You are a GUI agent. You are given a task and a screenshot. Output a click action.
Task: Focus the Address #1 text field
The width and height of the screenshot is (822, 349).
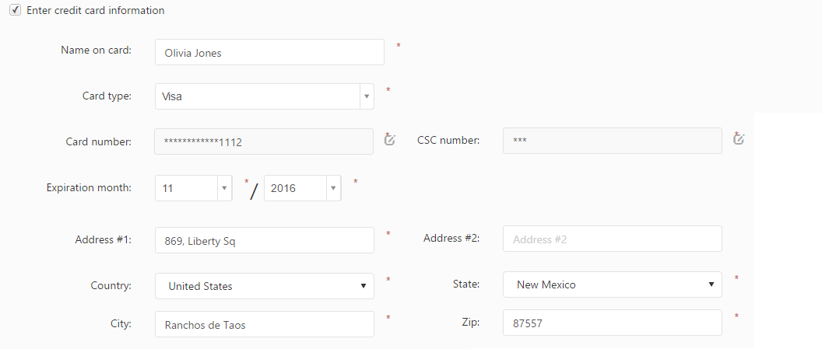[x=265, y=241]
